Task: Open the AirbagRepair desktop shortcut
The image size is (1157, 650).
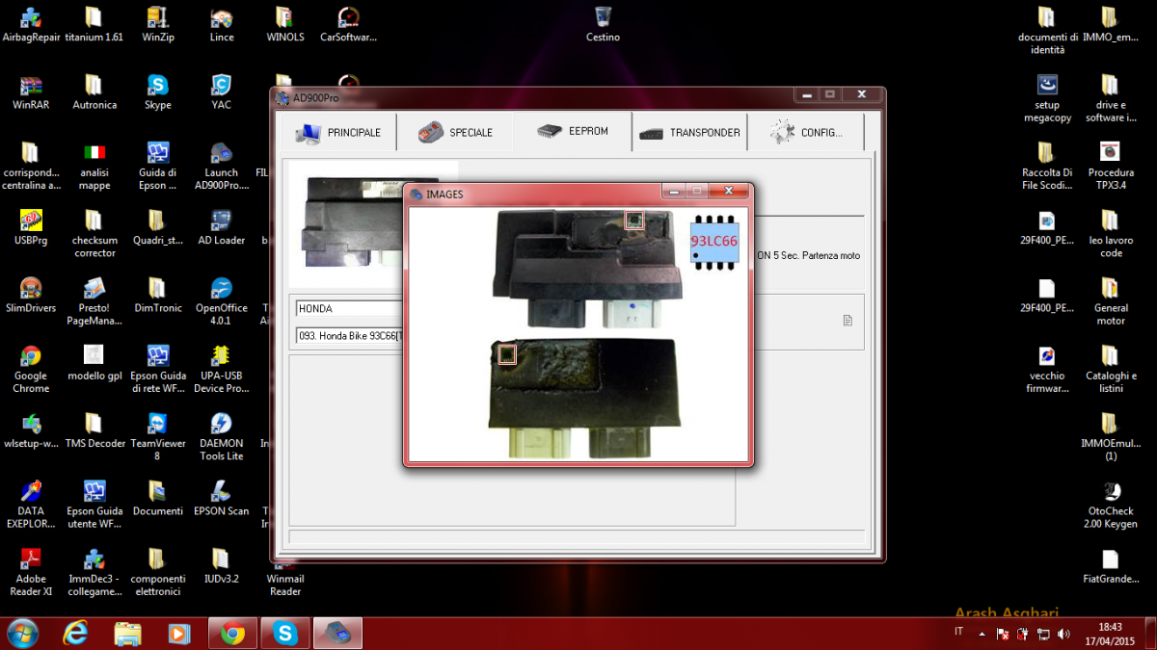Action: click(31, 24)
